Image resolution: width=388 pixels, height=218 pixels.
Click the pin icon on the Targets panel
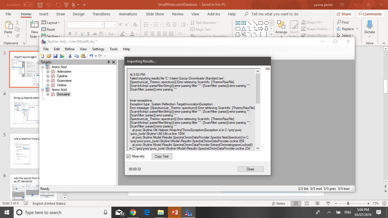[109, 62]
